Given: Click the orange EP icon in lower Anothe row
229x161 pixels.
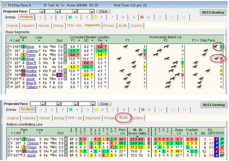Looking at the screenshot, I should [x=222, y=151].
